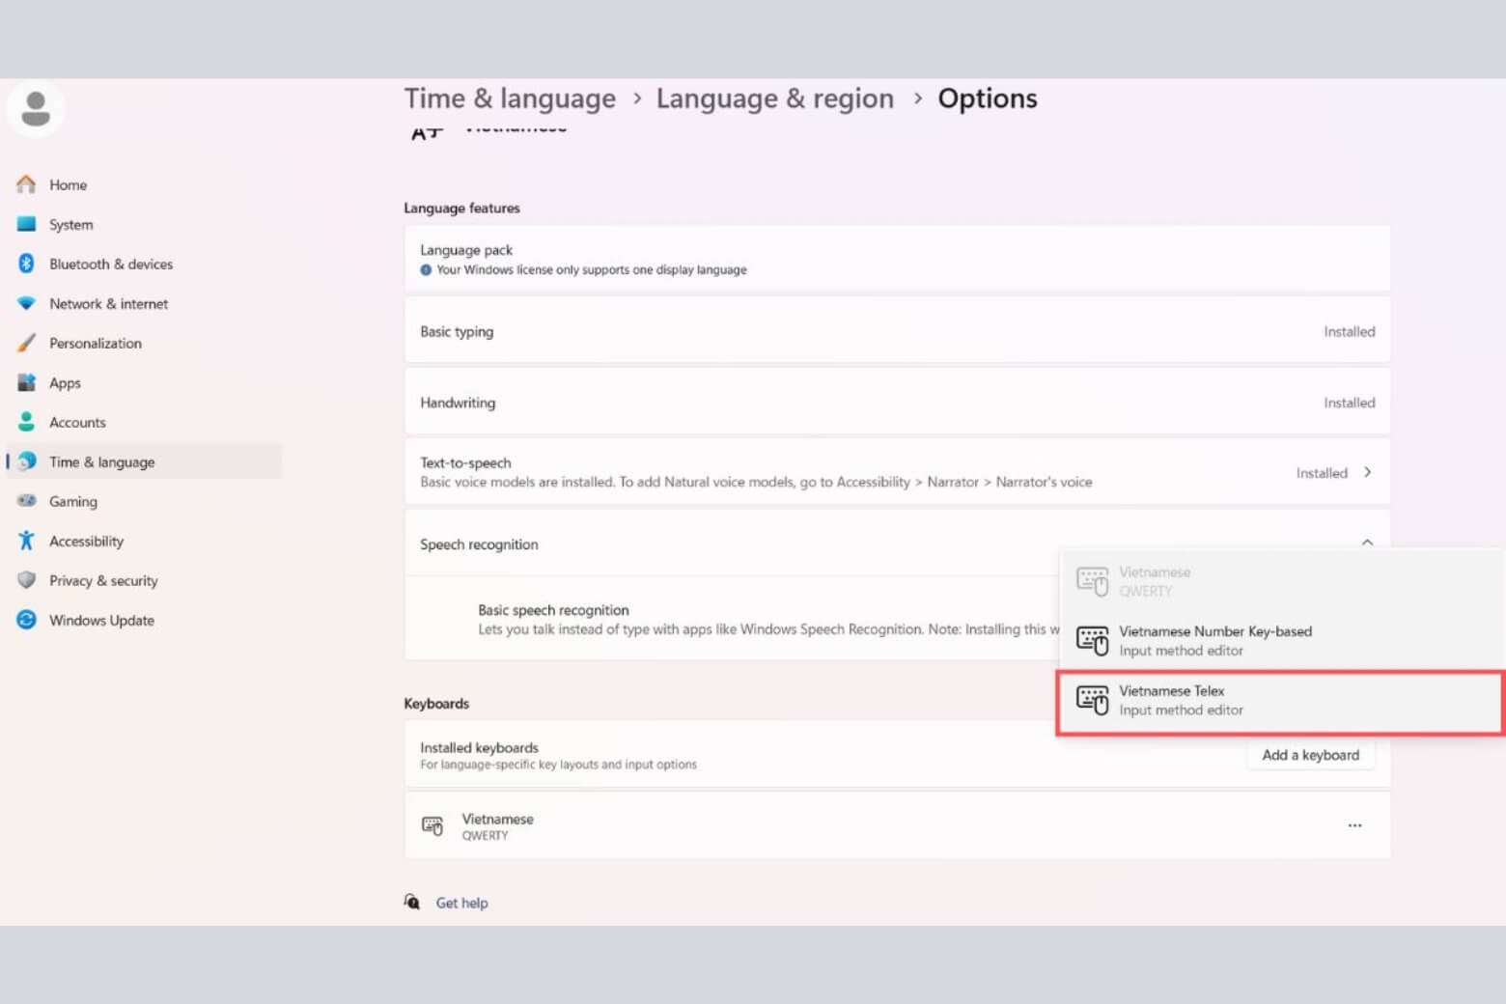Open more options for Vietnamese QWERTY keyboard
The width and height of the screenshot is (1506, 1004).
point(1354,825)
